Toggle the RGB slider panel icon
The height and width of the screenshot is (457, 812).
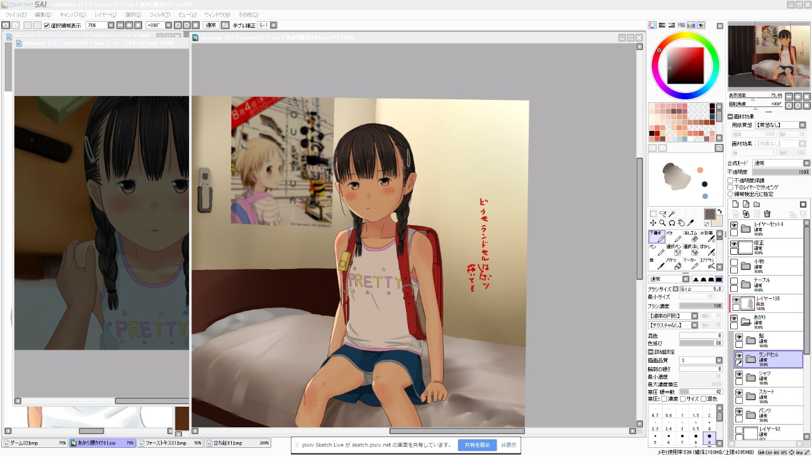click(x=662, y=26)
